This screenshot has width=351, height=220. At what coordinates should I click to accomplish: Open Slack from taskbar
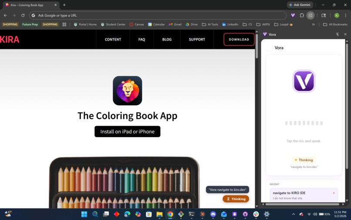coord(256,214)
